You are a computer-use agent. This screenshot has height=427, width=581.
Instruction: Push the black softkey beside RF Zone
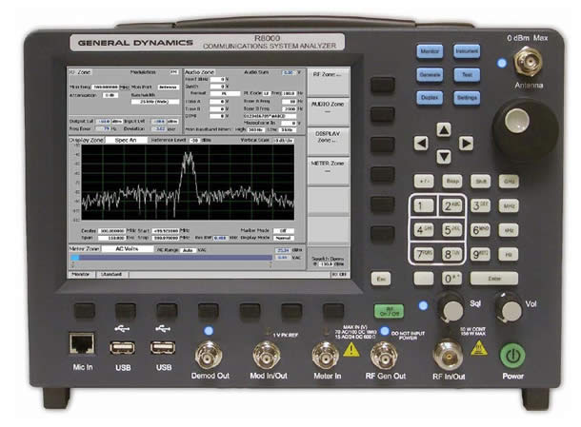coord(382,85)
